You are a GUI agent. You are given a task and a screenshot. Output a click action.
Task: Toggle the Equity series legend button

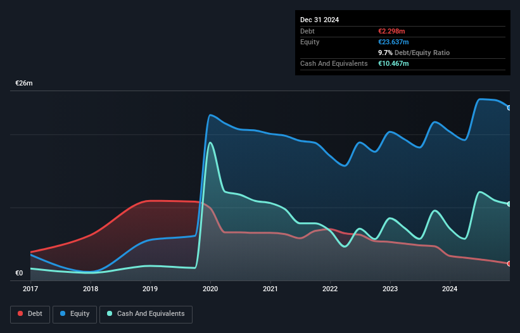(75, 314)
